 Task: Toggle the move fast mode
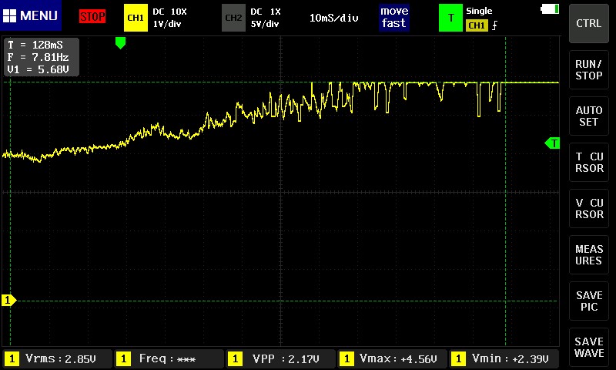[x=394, y=17]
